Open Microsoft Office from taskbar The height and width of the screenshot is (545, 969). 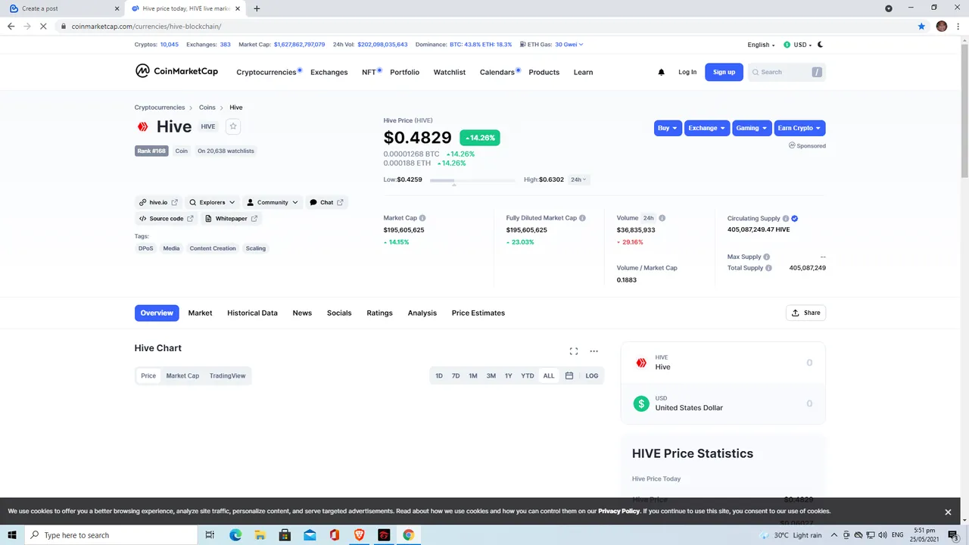334,535
